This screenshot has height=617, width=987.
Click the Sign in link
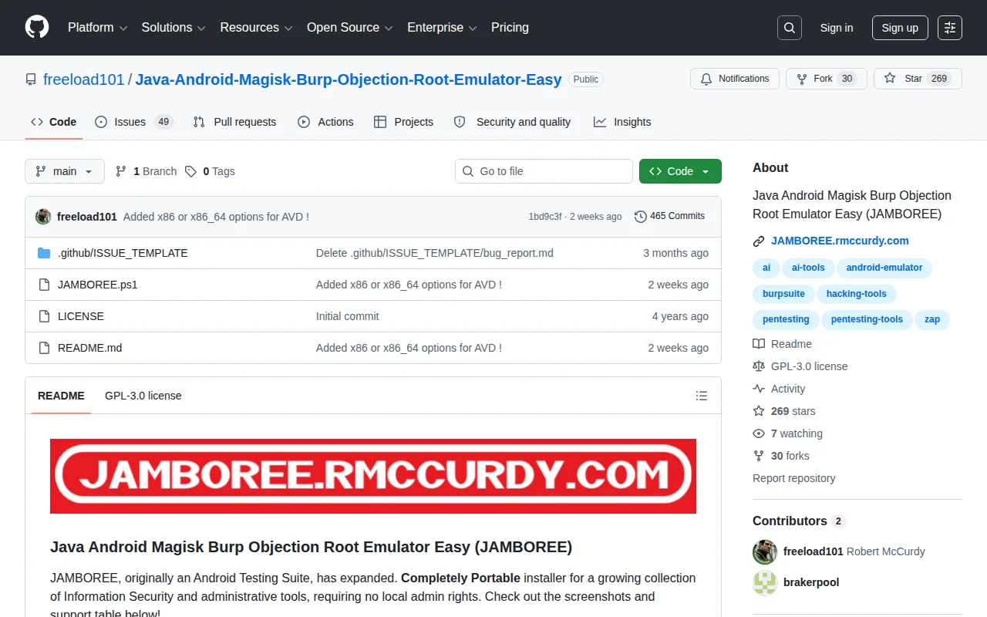pyautogui.click(x=837, y=28)
